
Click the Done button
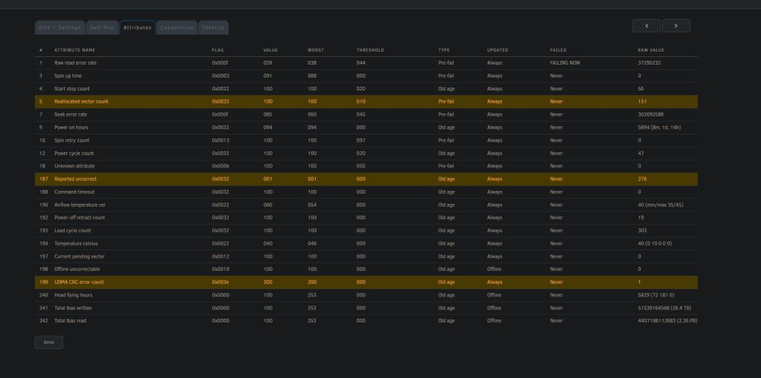(x=49, y=342)
